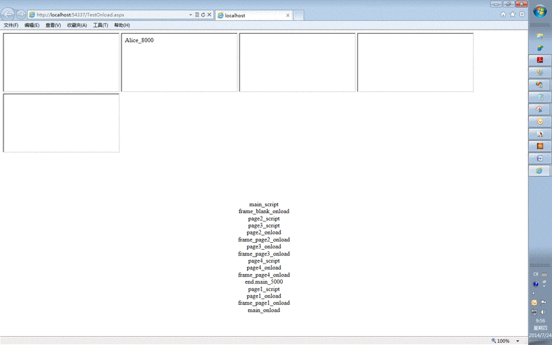
Task: Open Adobe Reader from the taskbar
Action: 540,60
